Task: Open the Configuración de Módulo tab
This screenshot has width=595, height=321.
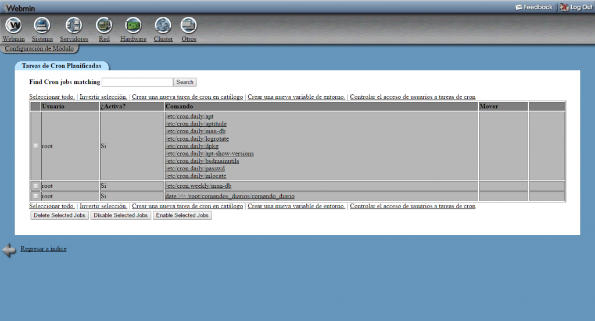Action: coord(39,49)
